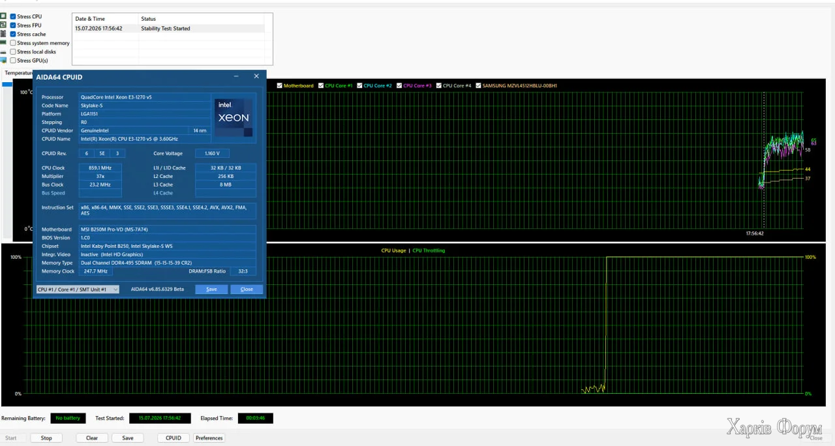This screenshot has height=446, width=835.
Task: Click the instruction set list field
Action: pyautogui.click(x=168, y=211)
